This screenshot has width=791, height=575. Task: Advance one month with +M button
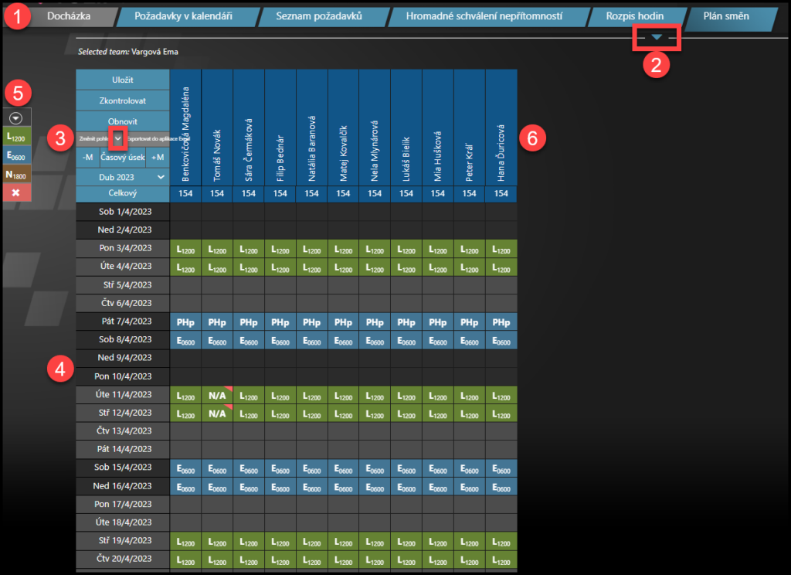tap(158, 158)
